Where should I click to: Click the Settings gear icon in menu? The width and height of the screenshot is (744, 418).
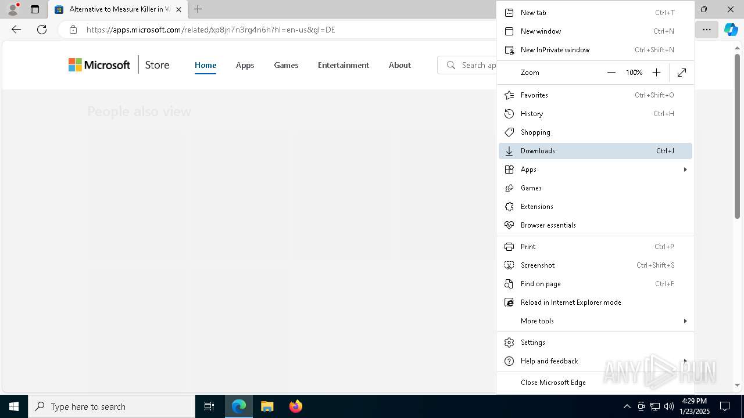click(509, 342)
